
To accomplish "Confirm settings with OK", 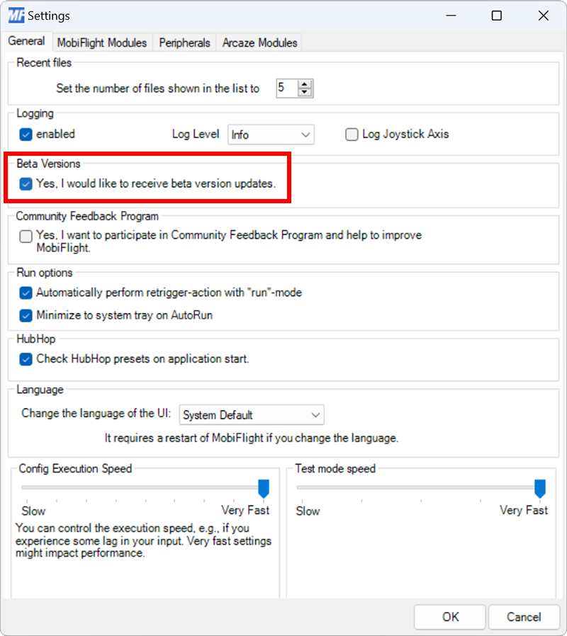I will [449, 617].
